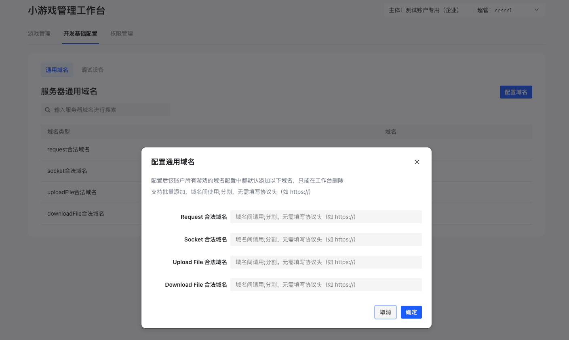Select the 开发基础配置 tab
This screenshot has height=340, width=569.
click(80, 34)
